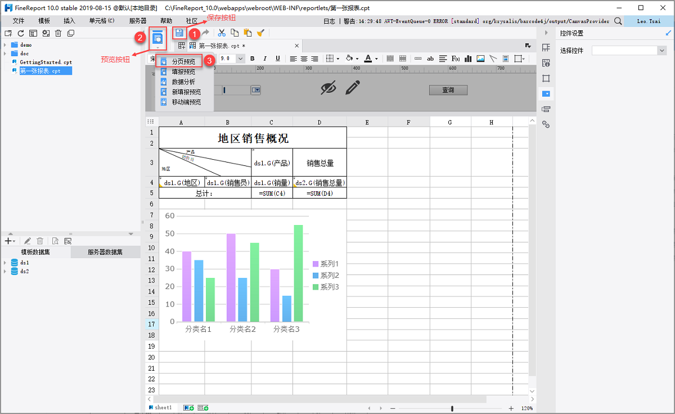Open the 文件 menu
This screenshot has height=414, width=675.
(19, 21)
